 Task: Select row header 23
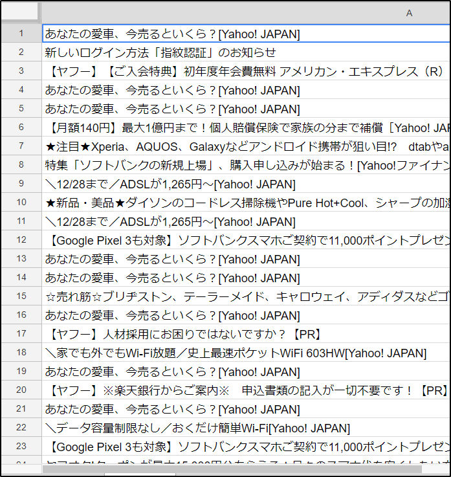pos(21,447)
